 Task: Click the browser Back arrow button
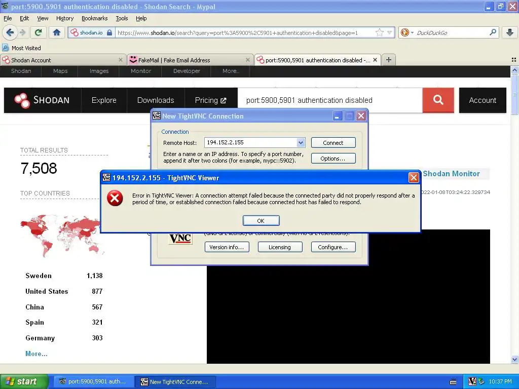click(x=10, y=32)
